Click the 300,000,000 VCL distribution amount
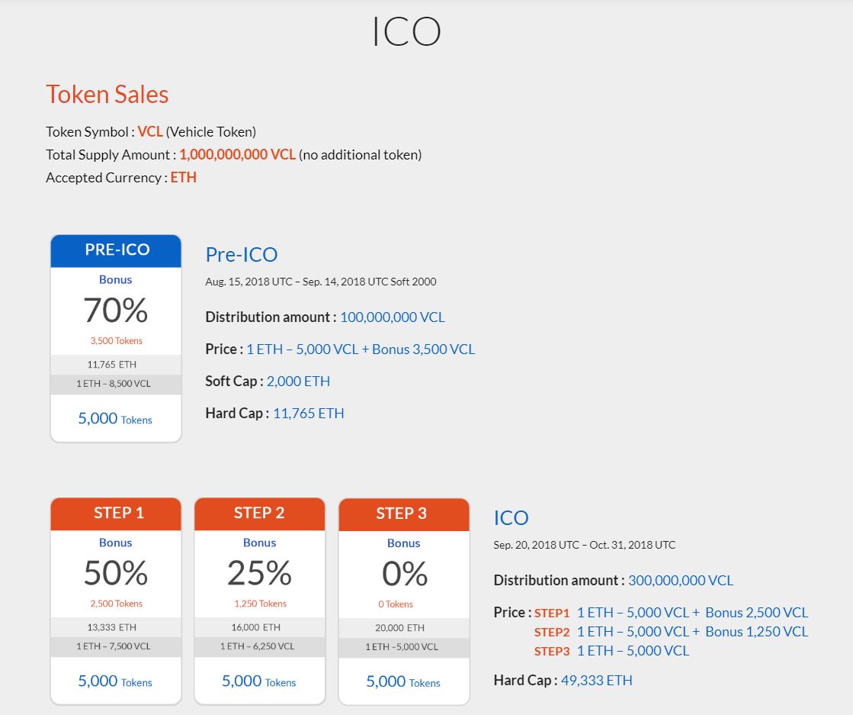 [x=680, y=581]
